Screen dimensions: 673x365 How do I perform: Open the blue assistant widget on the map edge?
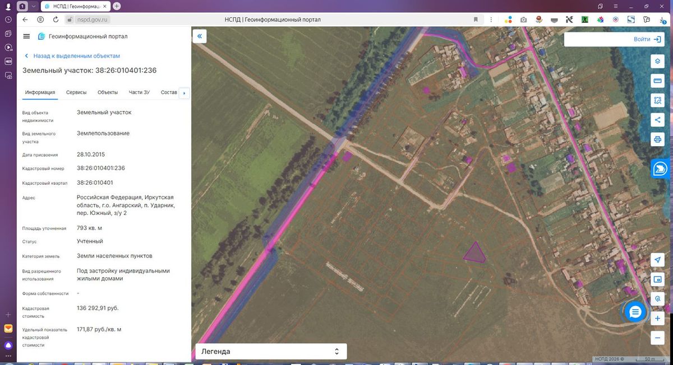point(661,168)
